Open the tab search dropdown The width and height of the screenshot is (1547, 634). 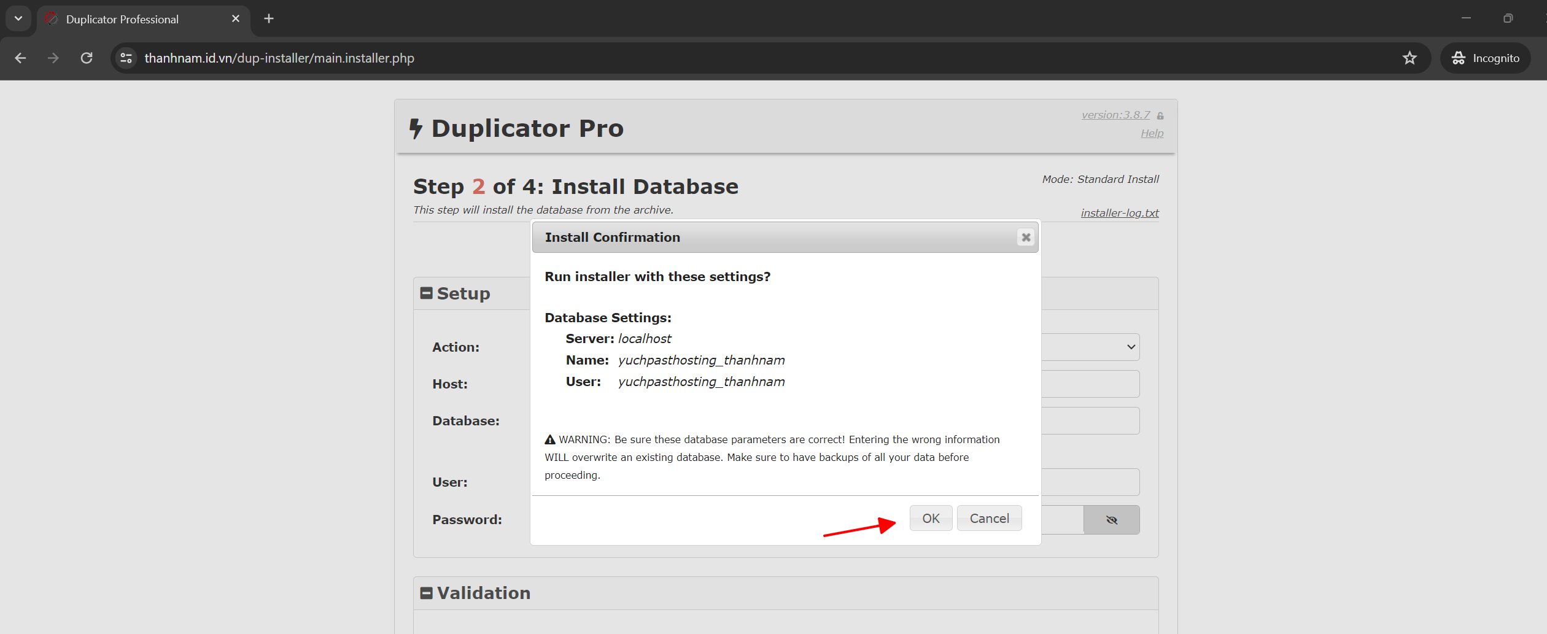(18, 18)
